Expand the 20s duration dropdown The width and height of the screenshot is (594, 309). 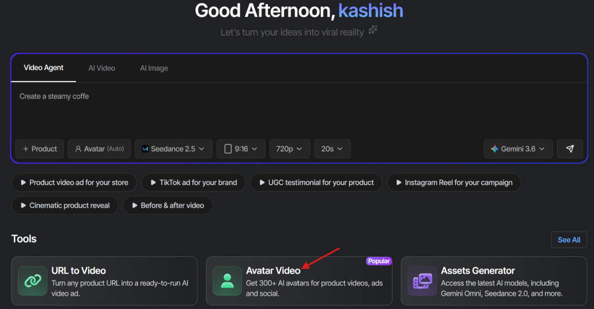click(x=332, y=149)
